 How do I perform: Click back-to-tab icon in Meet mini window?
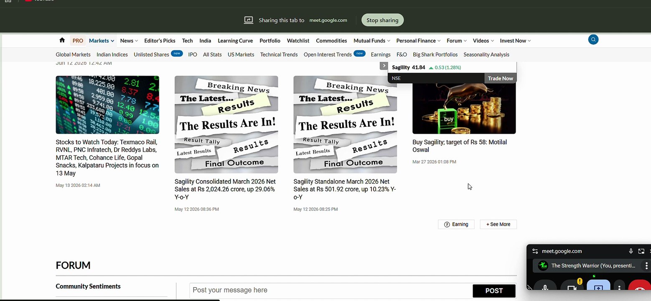point(641,251)
